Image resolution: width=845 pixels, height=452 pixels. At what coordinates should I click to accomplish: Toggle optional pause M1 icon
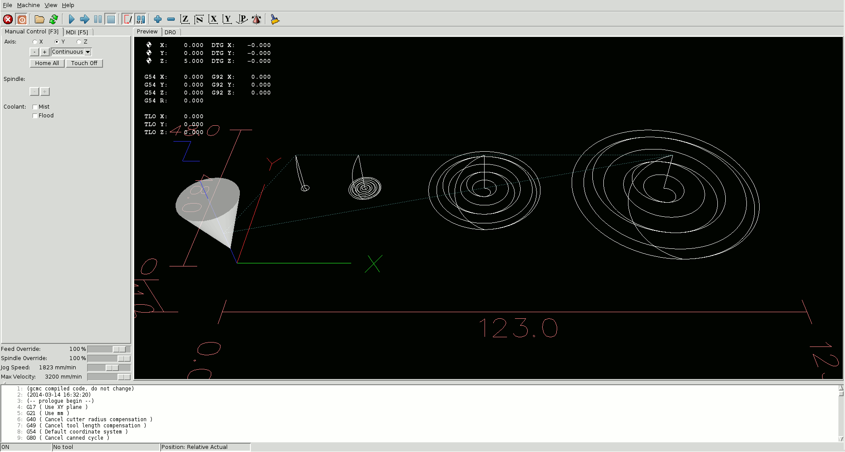pos(141,19)
